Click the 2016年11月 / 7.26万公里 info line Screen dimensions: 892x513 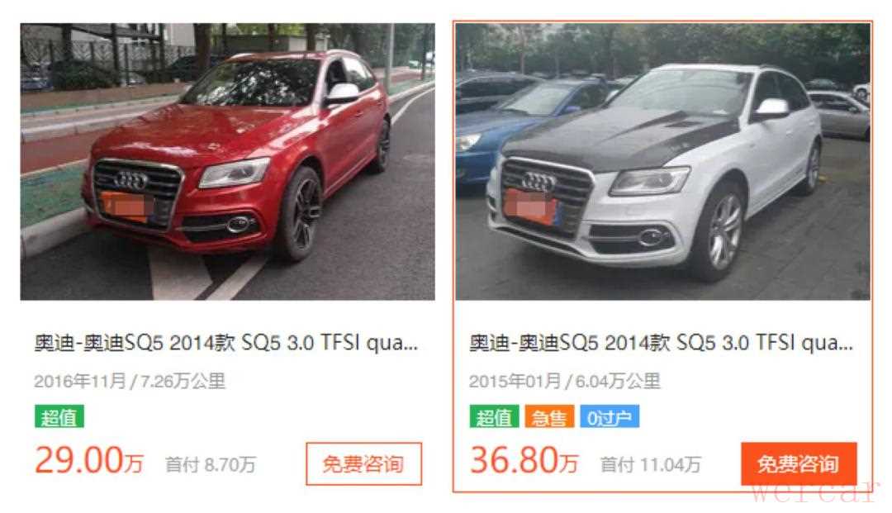(x=130, y=381)
